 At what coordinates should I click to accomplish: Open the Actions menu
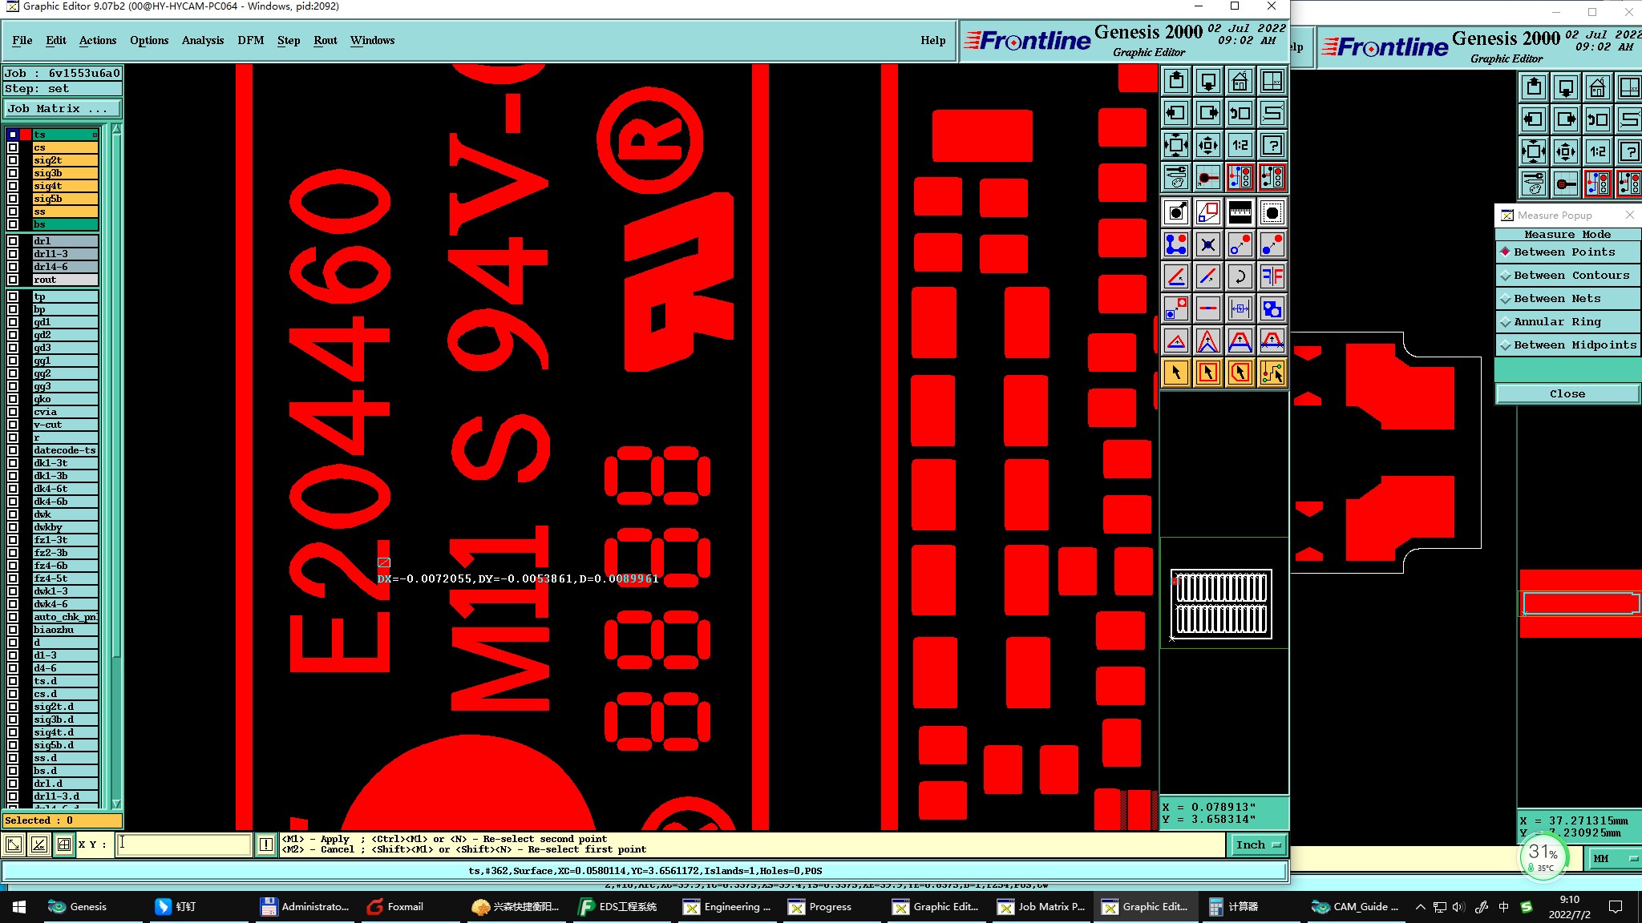tap(98, 40)
